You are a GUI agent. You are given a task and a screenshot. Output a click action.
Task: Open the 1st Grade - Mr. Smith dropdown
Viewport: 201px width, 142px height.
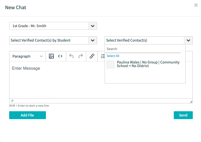coord(53,26)
